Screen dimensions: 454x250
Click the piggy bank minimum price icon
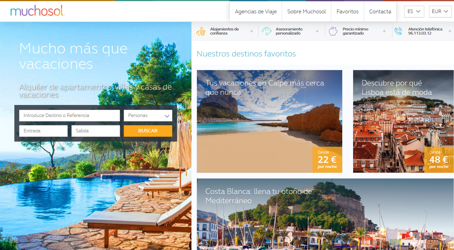tap(333, 31)
